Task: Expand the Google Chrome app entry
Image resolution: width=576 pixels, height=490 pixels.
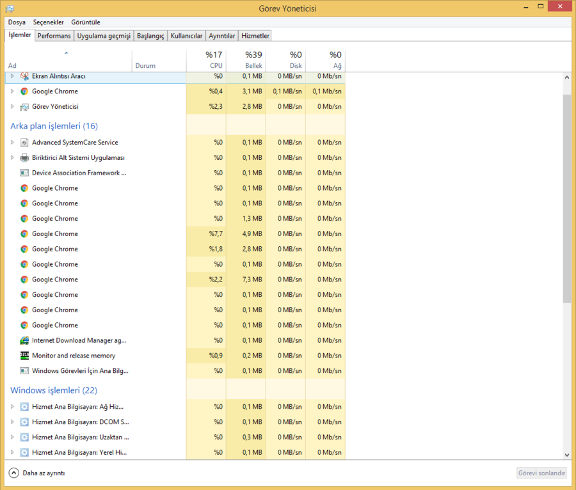Action: 12,91
